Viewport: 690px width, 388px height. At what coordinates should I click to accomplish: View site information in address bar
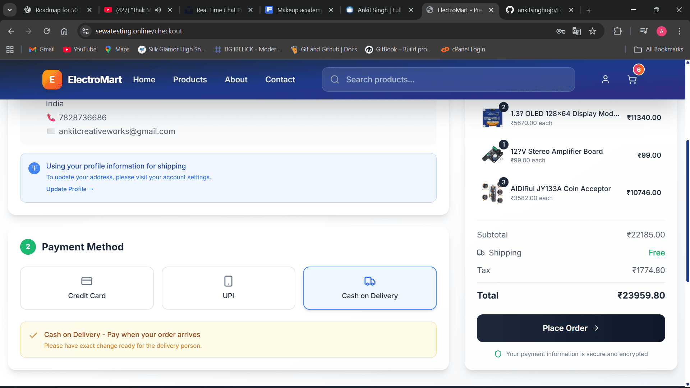[x=86, y=31]
